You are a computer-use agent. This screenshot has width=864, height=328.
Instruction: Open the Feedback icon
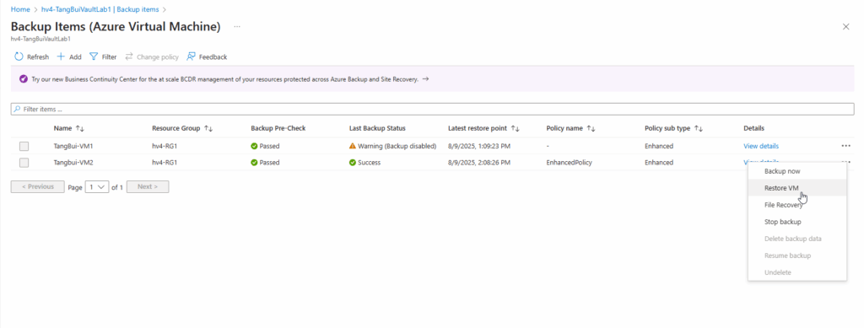pos(192,56)
